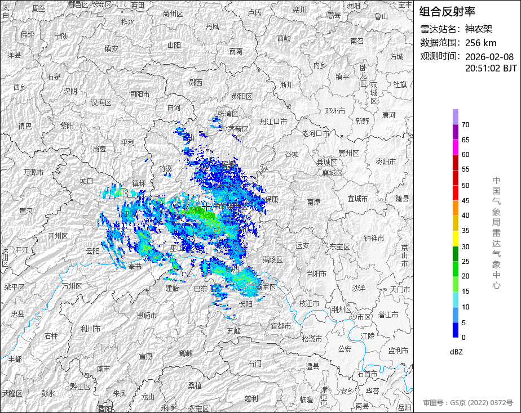
Task: Click the map label 老河口市
Action: pyautogui.click(x=316, y=133)
